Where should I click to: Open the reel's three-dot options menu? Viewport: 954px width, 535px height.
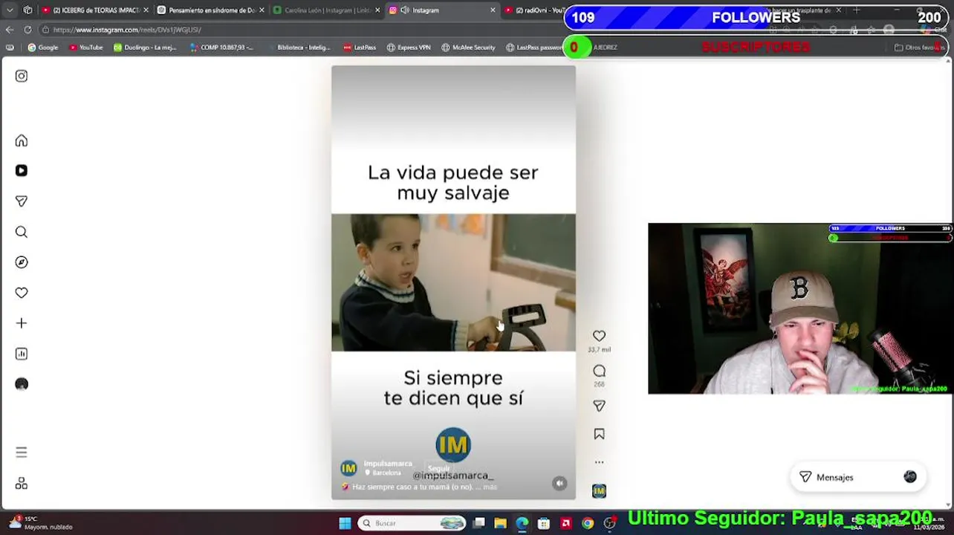point(599,462)
